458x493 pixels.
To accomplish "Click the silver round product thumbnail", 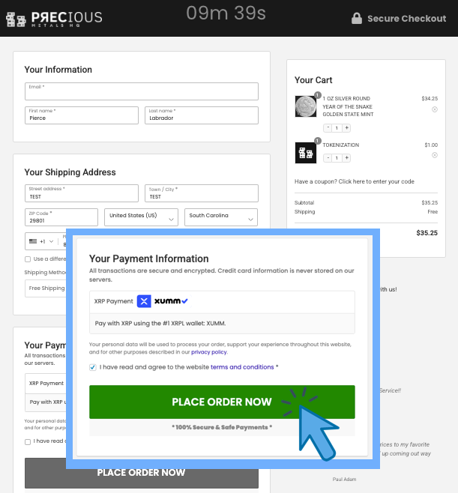I will [305, 106].
